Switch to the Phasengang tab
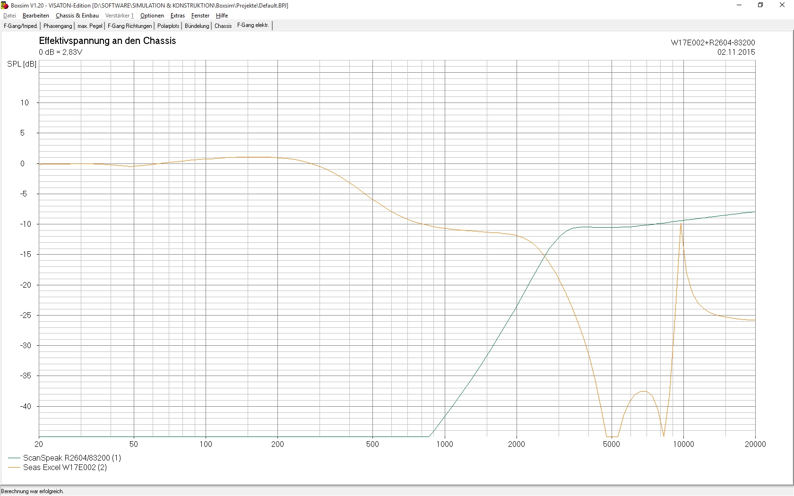This screenshot has width=794, height=496. click(x=58, y=26)
